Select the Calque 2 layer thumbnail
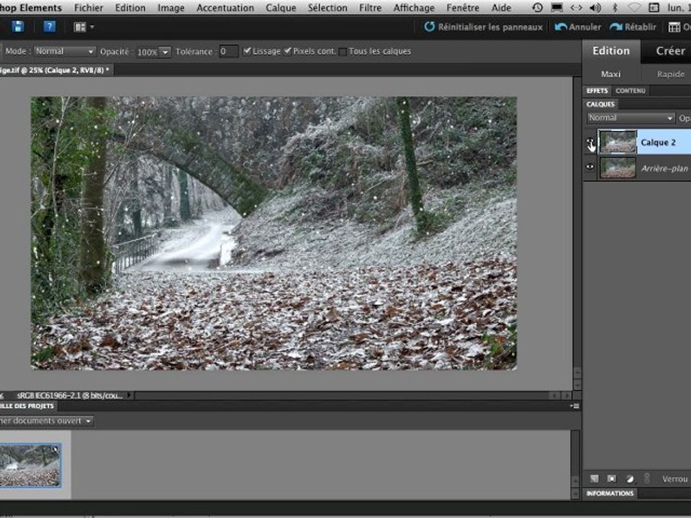Screen dimensions: 691x518 [x=618, y=142]
